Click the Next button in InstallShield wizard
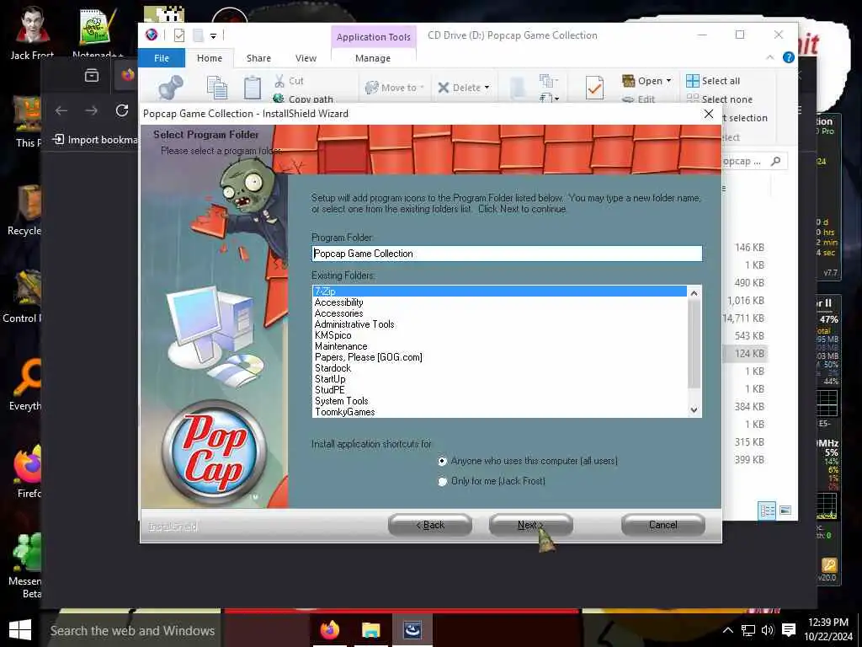862x647 pixels. tap(530, 525)
